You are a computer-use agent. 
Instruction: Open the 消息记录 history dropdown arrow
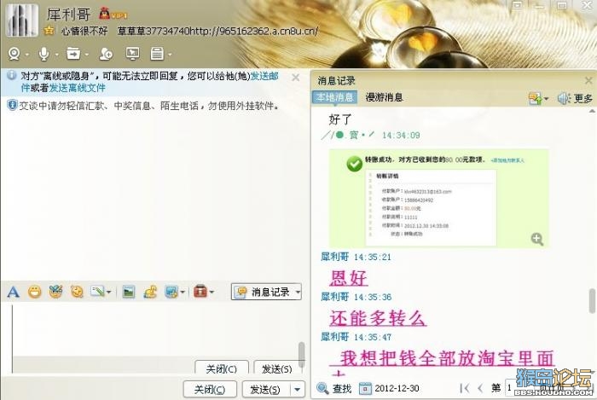[x=298, y=293]
